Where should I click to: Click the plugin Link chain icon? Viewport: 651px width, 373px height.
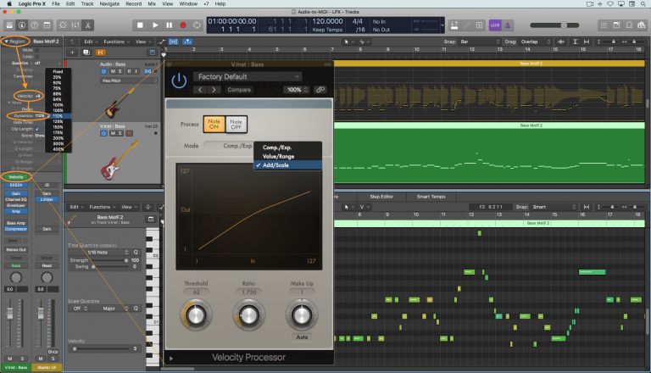[x=320, y=90]
